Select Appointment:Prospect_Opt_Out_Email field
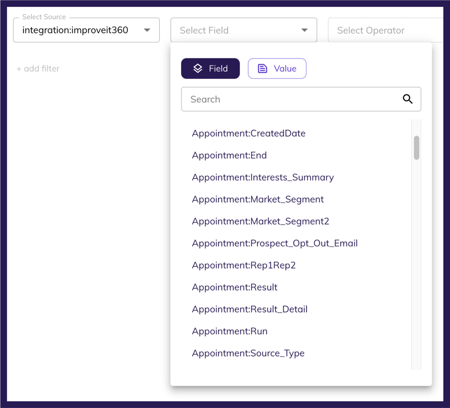450x408 pixels. 274,243
